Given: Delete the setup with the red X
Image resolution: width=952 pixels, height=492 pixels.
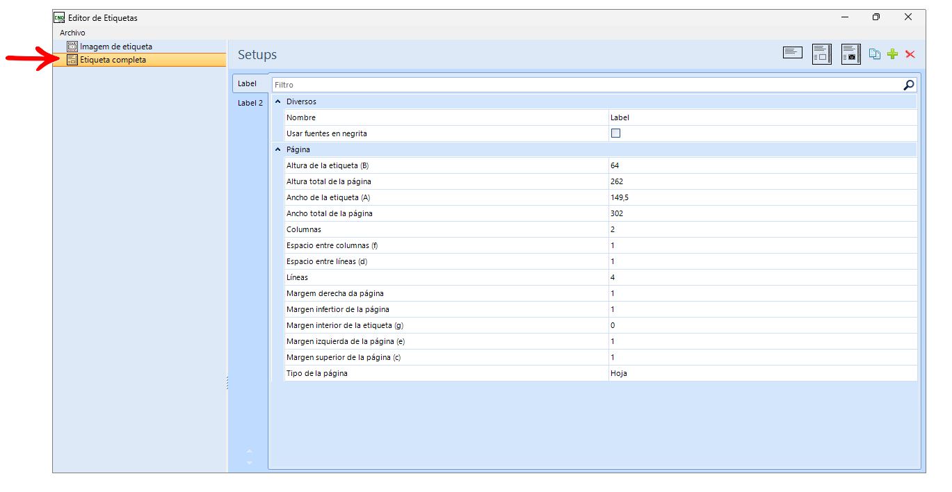Looking at the screenshot, I should click(x=910, y=54).
